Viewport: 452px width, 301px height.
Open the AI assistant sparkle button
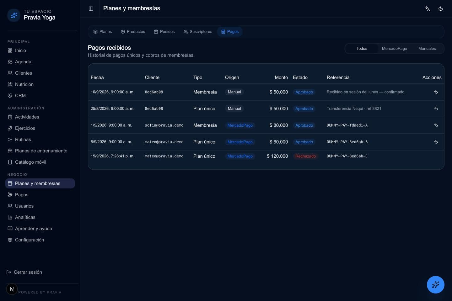[436, 285]
